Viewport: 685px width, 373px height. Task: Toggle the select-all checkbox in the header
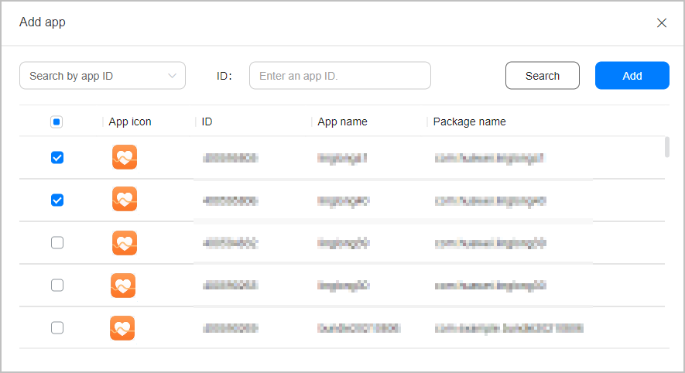57,121
